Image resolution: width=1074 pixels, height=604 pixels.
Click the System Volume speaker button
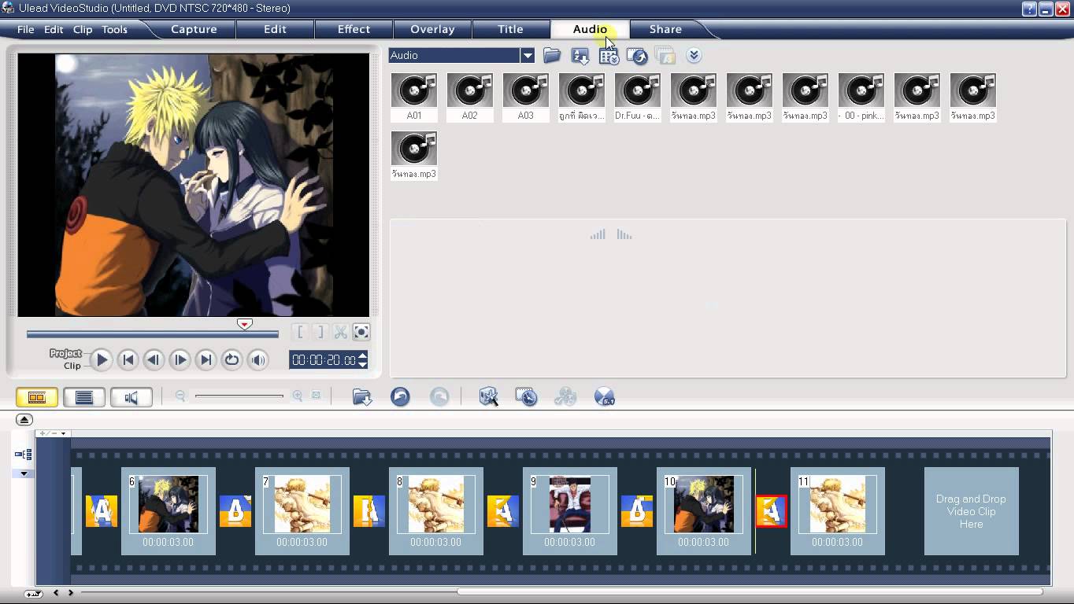(257, 359)
